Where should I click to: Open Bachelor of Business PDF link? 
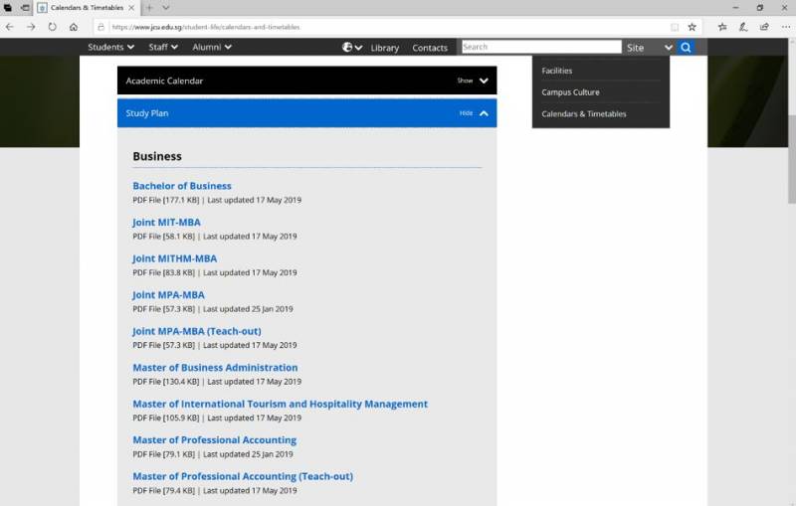(182, 186)
